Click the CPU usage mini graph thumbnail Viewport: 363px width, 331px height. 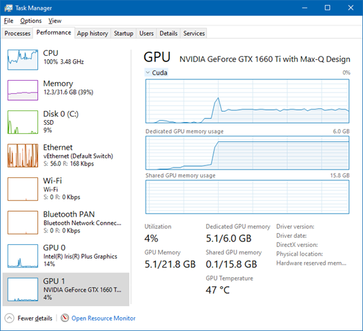[x=23, y=60]
